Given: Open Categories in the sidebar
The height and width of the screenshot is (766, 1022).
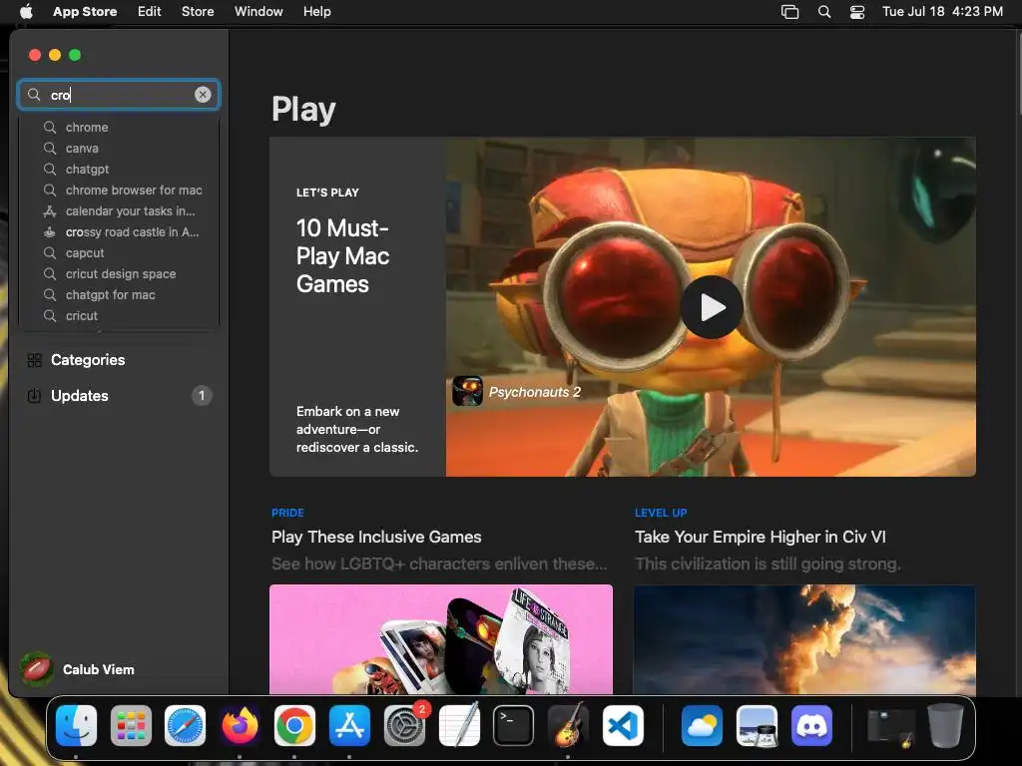Looking at the screenshot, I should coord(119,359).
